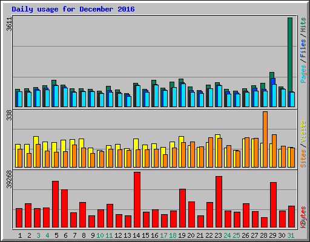Click the 338 axis value label
310x242 pixels.
tap(9, 115)
